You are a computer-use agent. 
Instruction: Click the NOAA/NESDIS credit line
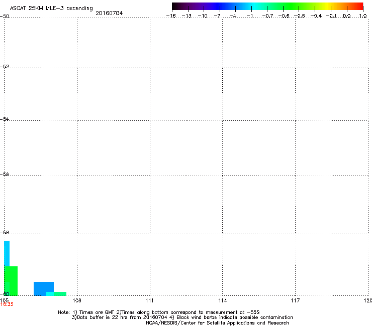pos(217,323)
